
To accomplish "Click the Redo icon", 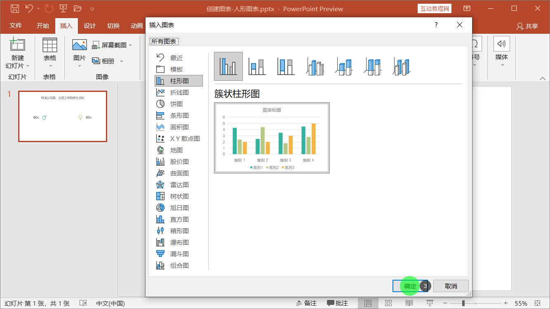I will (49, 8).
